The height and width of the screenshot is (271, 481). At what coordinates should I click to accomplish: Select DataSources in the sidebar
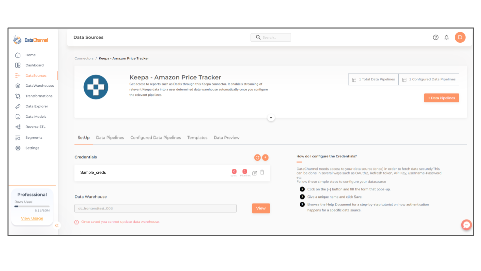click(x=36, y=76)
